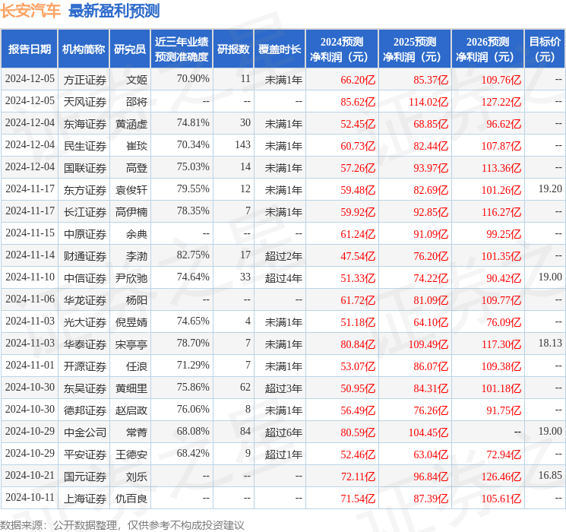The image size is (566, 532).
Task: Click the 79.55% accuracy value
Action: click(x=193, y=188)
